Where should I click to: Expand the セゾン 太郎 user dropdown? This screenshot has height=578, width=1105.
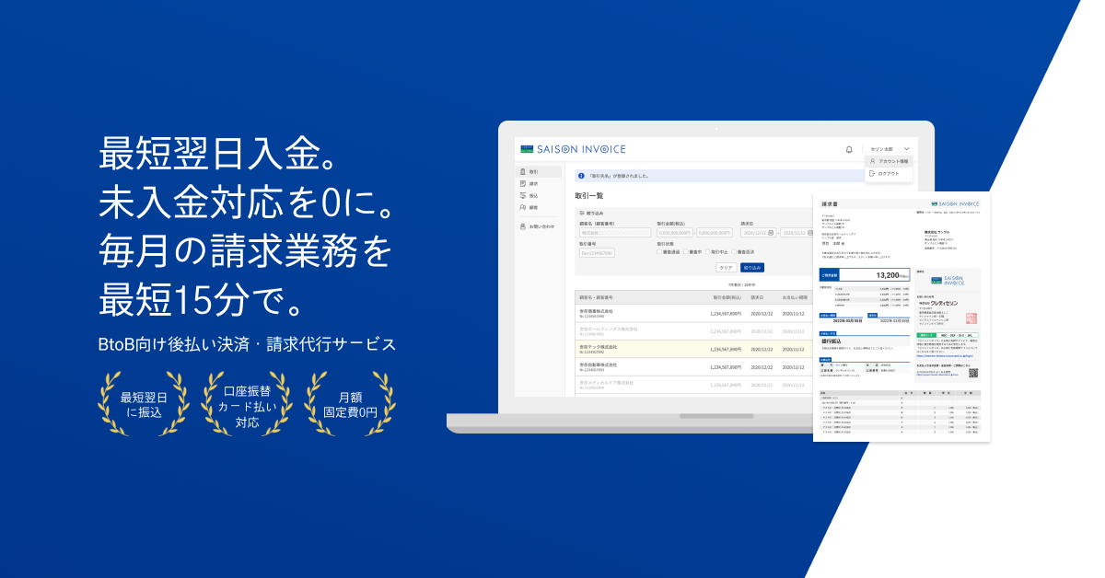889,149
